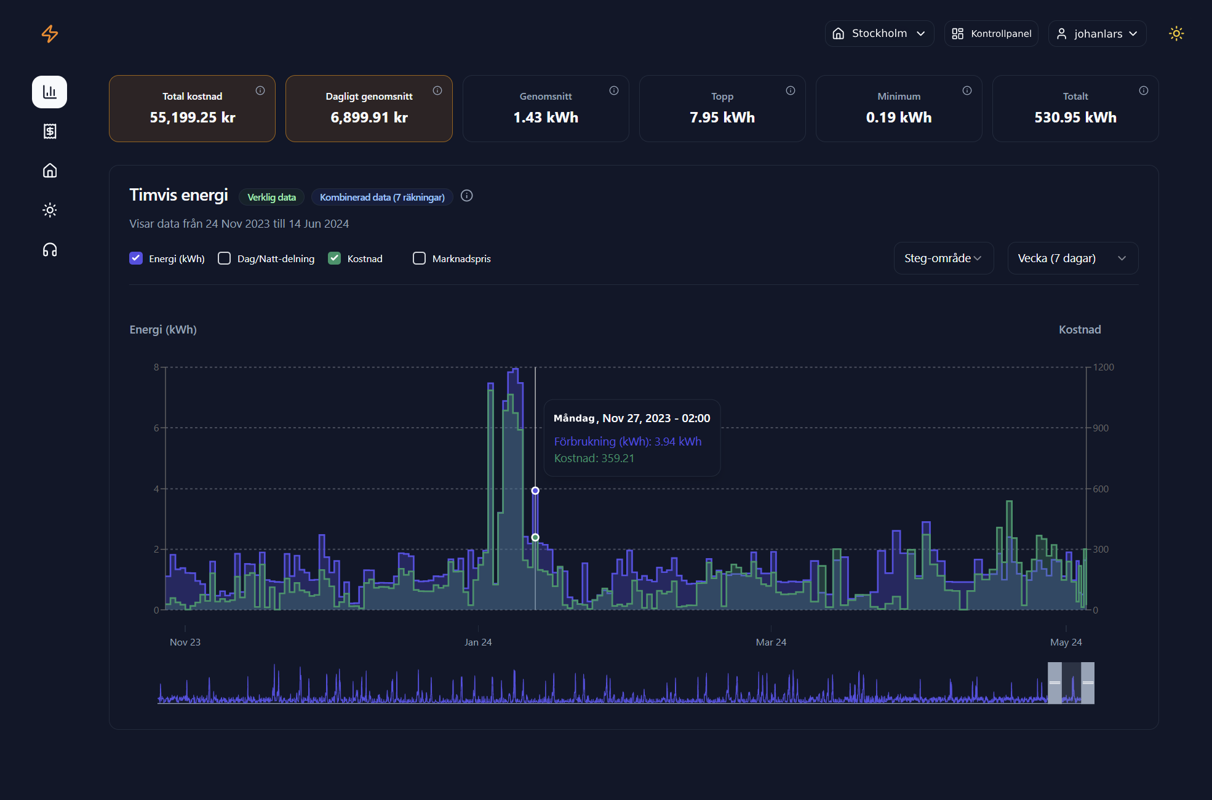Viewport: 1212px width, 800px height.
Task: Open the Kontrollpanel page
Action: coord(991,33)
